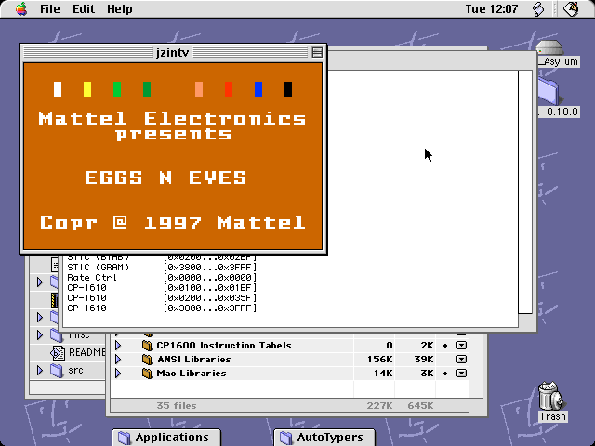
Task: Click the '156K' code size value
Action: point(380,360)
